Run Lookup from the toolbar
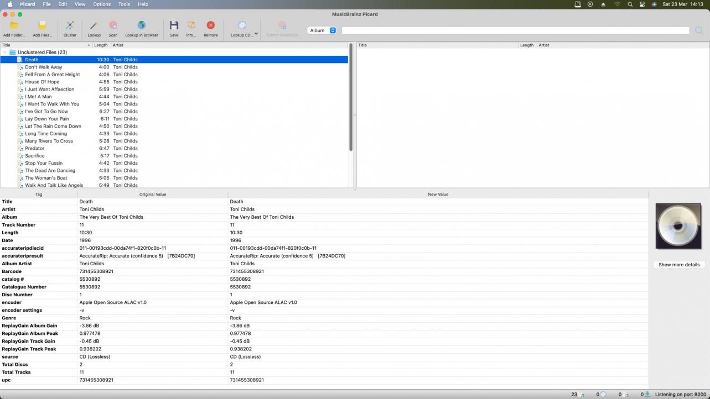Screen dimensions: 710x399 coord(94,26)
